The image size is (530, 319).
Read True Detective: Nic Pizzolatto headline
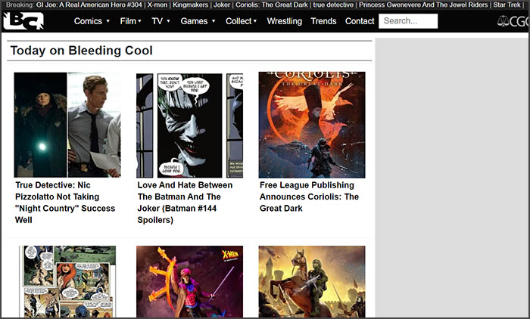(x=65, y=203)
